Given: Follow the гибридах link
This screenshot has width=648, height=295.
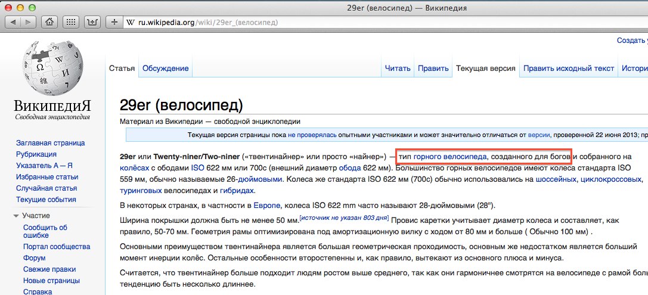Looking at the screenshot, I should pos(237,191).
